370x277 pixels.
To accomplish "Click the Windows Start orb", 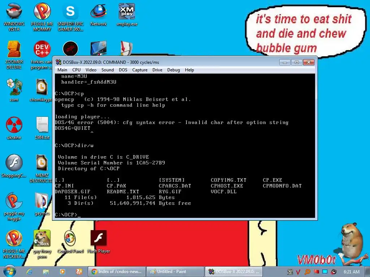I will [x=9, y=271].
